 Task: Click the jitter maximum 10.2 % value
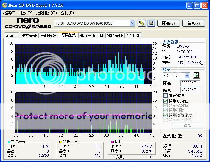[x=147, y=151]
